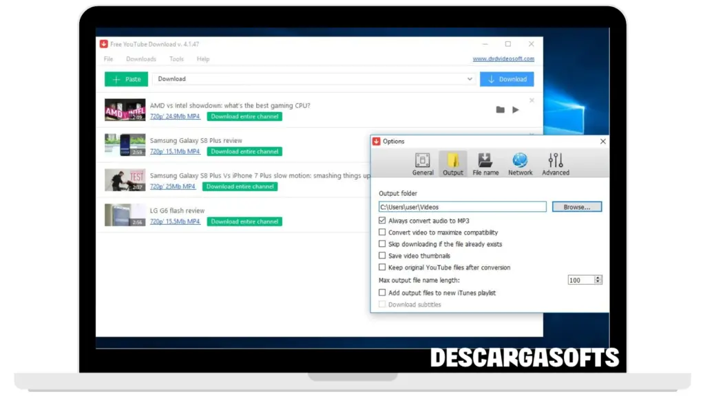
Task: Play the AMD vs Intel video
Action: point(516,110)
